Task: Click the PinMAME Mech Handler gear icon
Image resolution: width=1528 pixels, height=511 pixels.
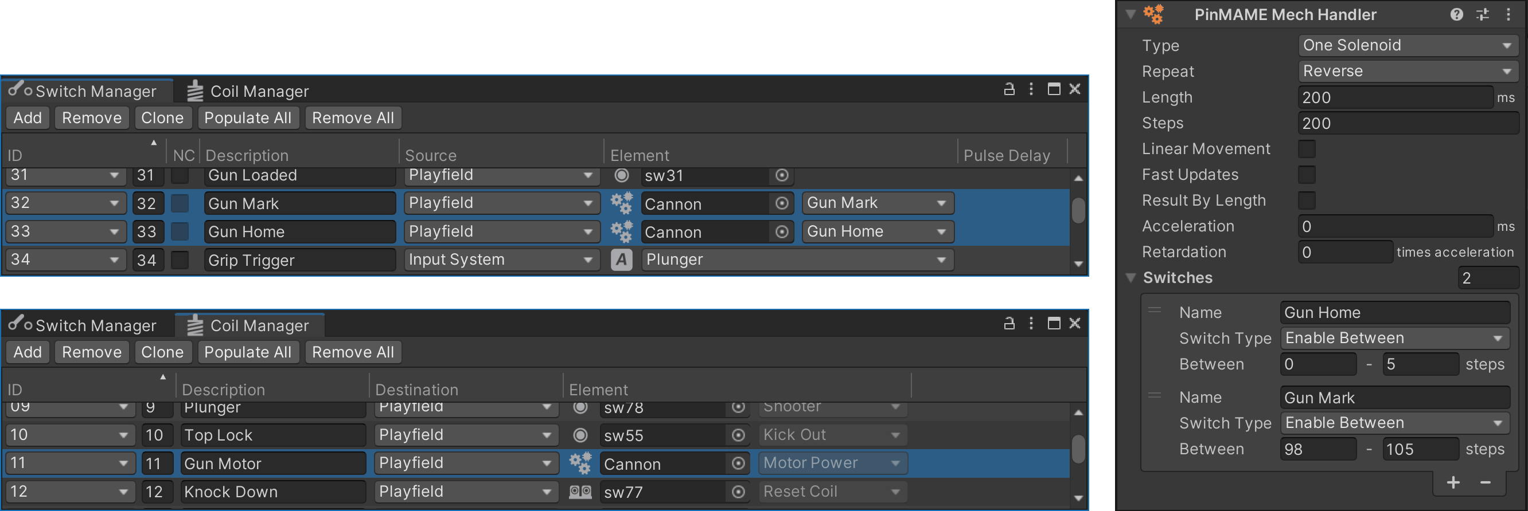Action: (x=1153, y=14)
